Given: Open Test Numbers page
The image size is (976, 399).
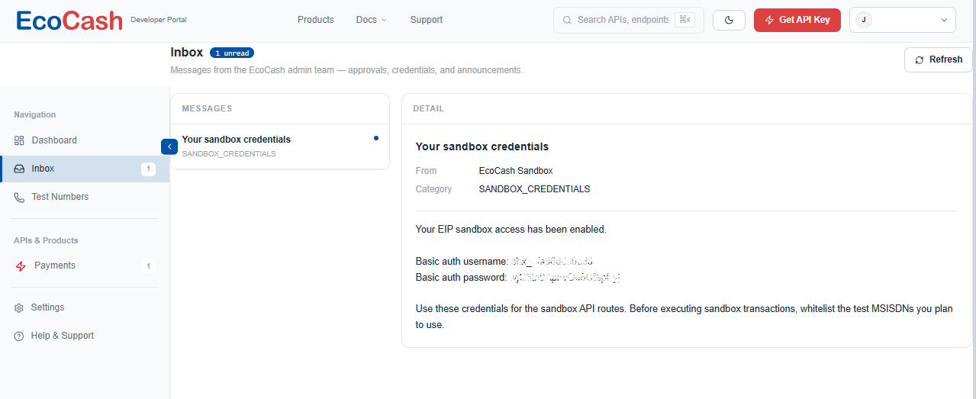Looking at the screenshot, I should click(x=85, y=197).
